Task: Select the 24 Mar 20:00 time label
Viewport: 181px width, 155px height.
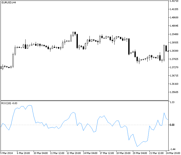Action: coord(173,153)
